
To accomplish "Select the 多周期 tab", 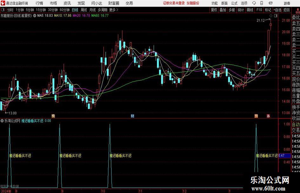I will (x=102, y=10).
